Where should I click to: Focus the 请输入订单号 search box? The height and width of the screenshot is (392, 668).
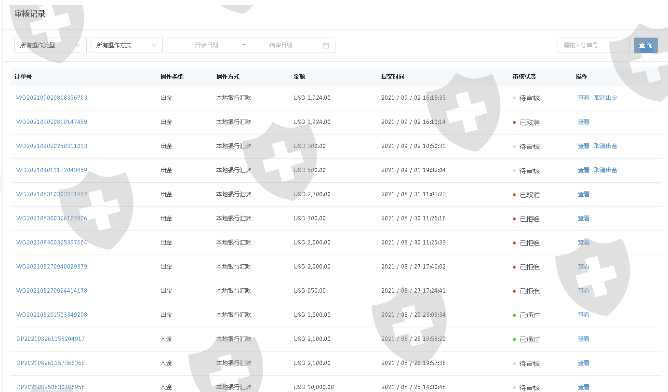pos(593,45)
